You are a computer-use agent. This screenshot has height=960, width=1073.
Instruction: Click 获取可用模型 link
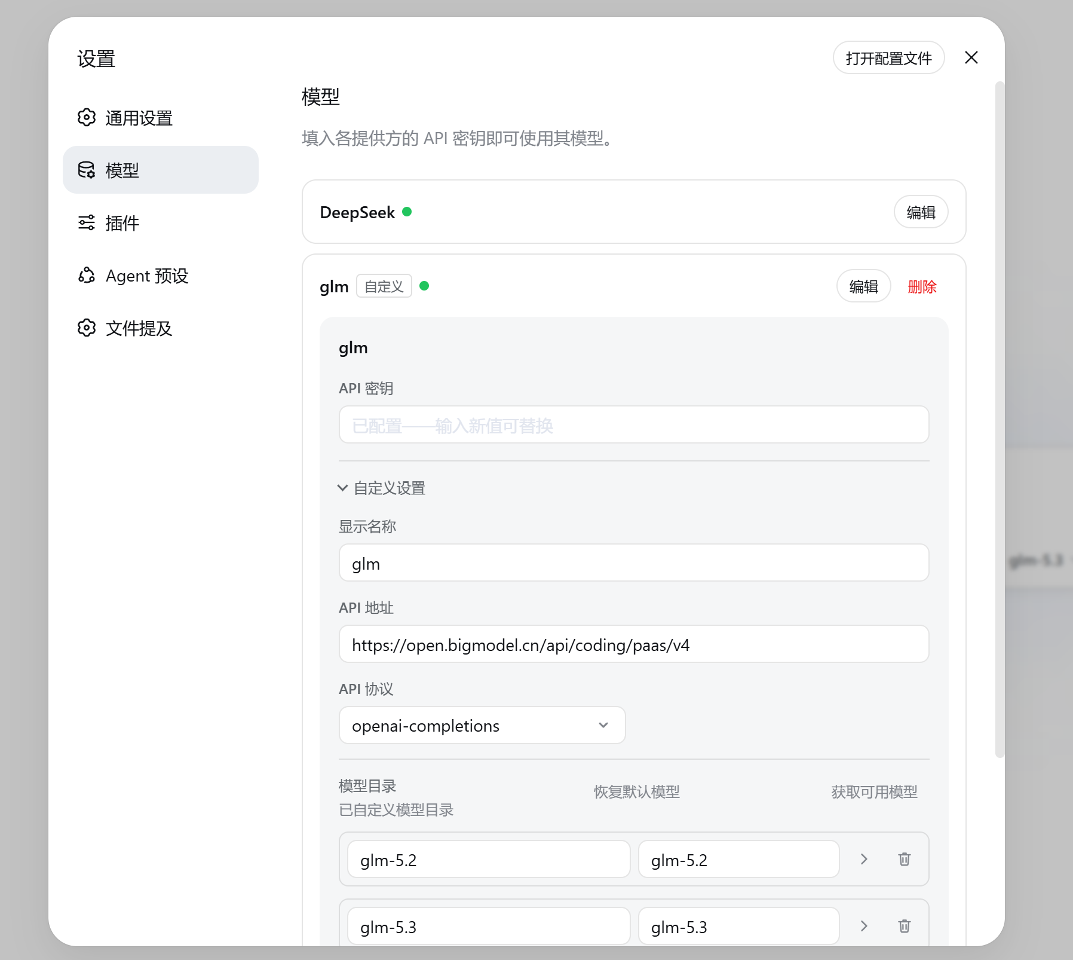[x=874, y=792]
